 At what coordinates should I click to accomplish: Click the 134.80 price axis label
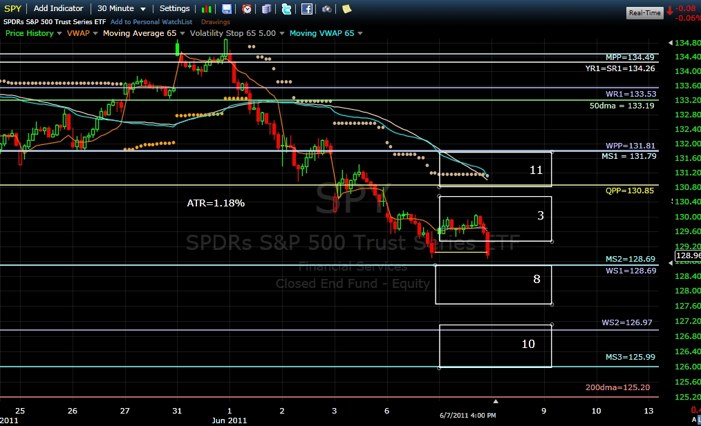(x=688, y=43)
